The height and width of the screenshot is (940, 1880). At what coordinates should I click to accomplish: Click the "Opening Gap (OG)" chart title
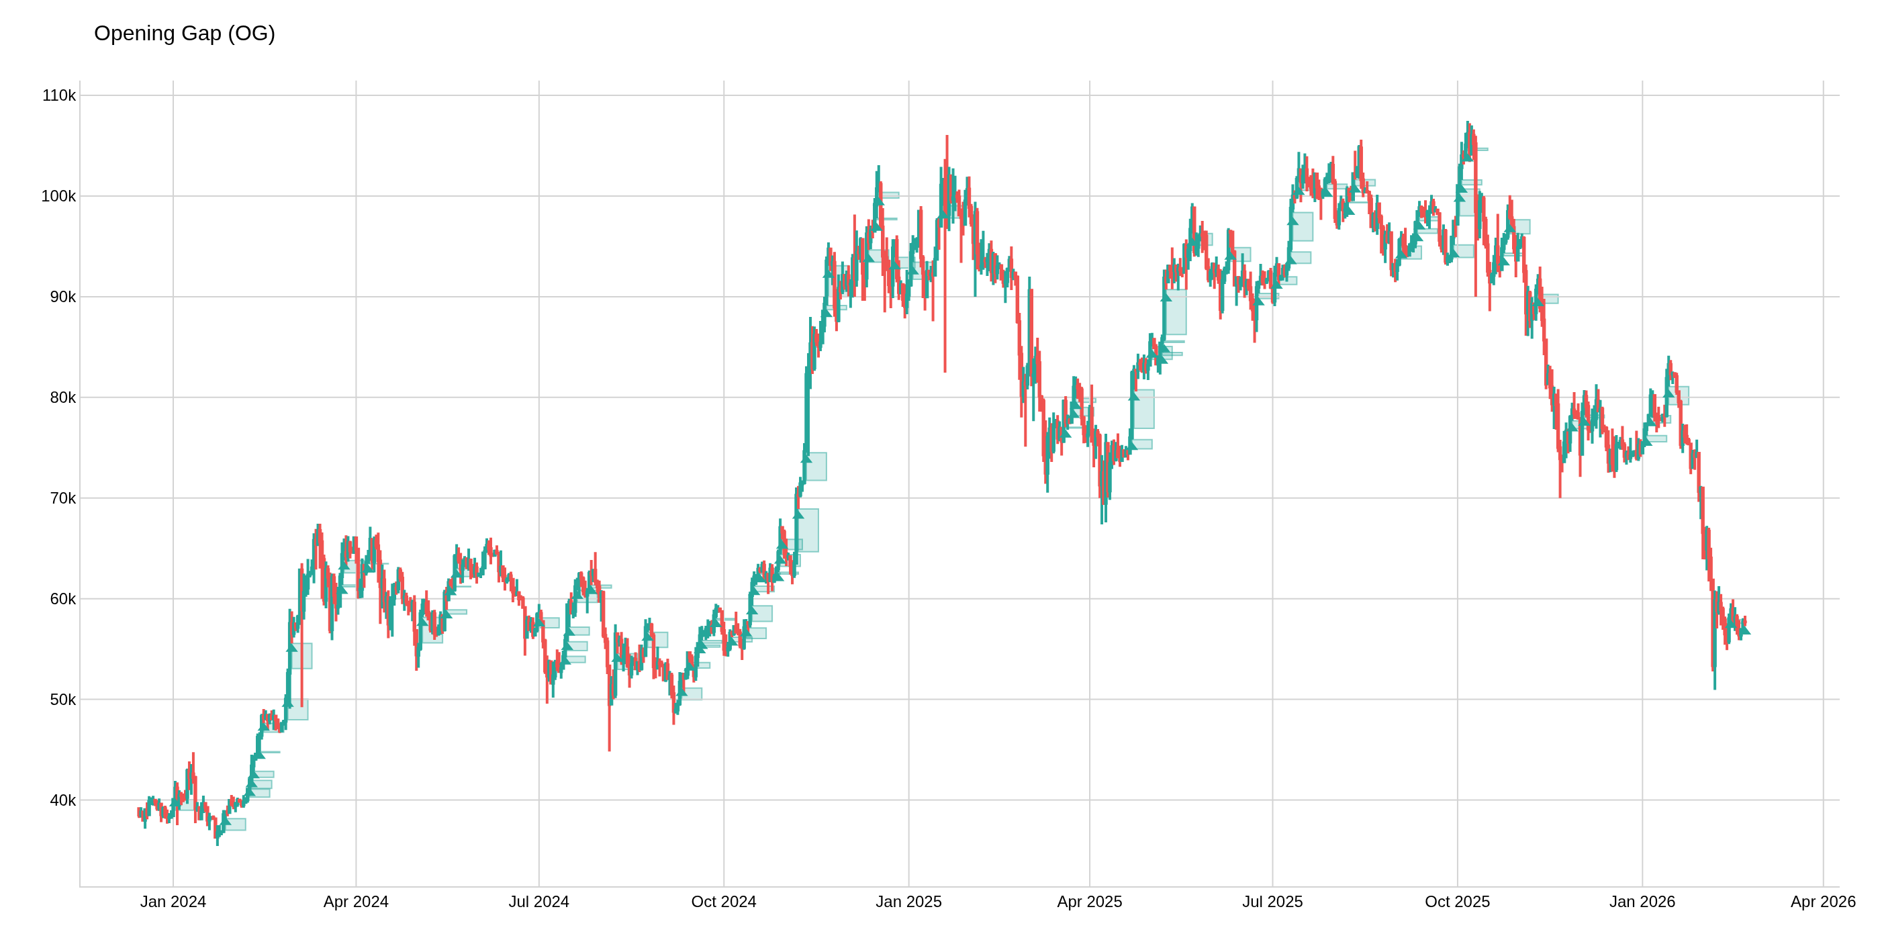tap(185, 34)
